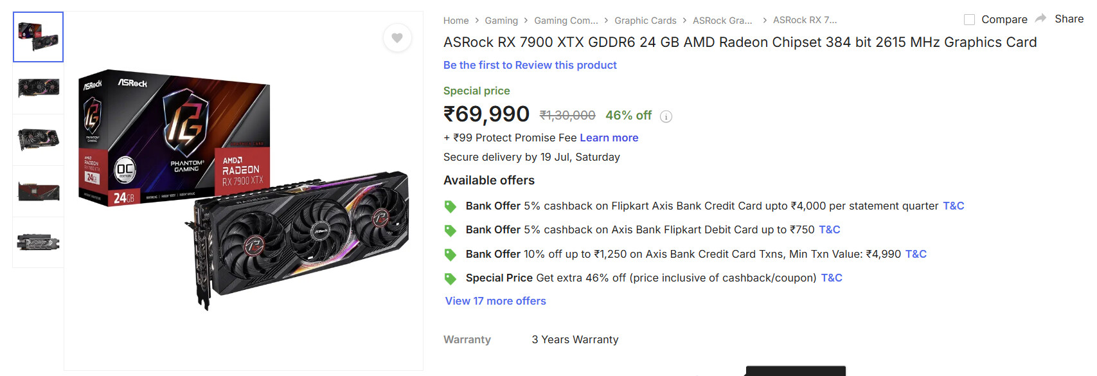1097x376 pixels.
Task: Click the Share arrow icon
Action: point(1041,19)
